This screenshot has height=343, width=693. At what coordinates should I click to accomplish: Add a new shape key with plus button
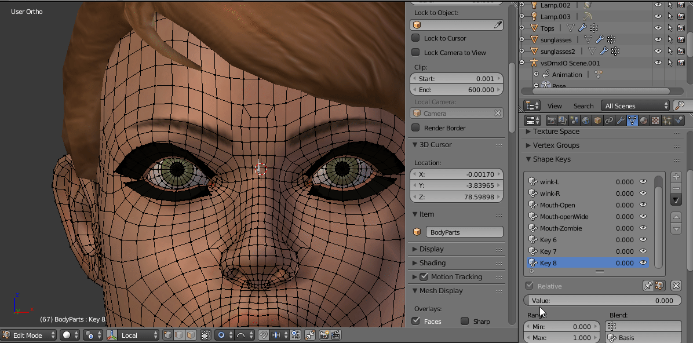[x=676, y=177]
